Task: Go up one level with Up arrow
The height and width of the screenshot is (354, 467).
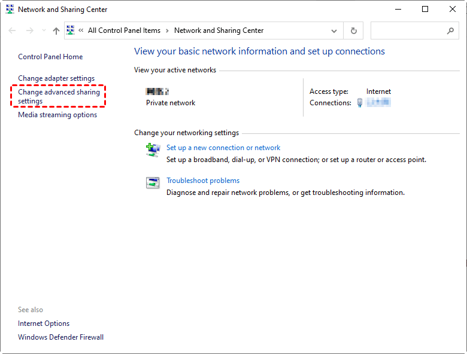Action: [56, 30]
